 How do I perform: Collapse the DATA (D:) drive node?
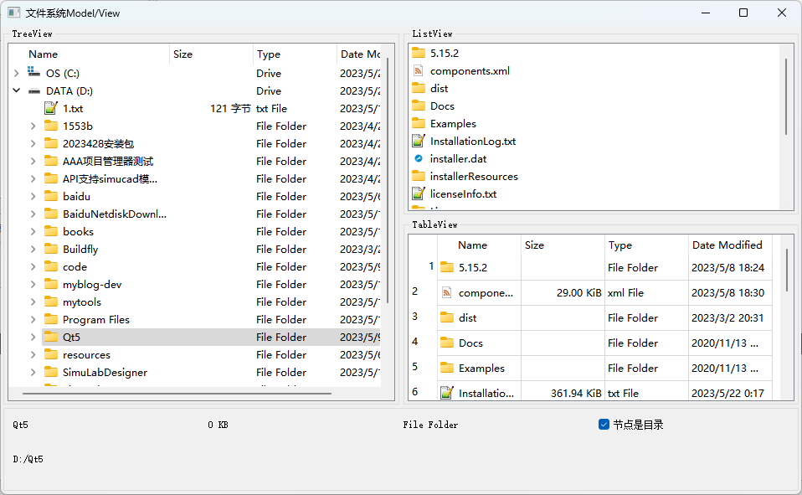pos(16,91)
